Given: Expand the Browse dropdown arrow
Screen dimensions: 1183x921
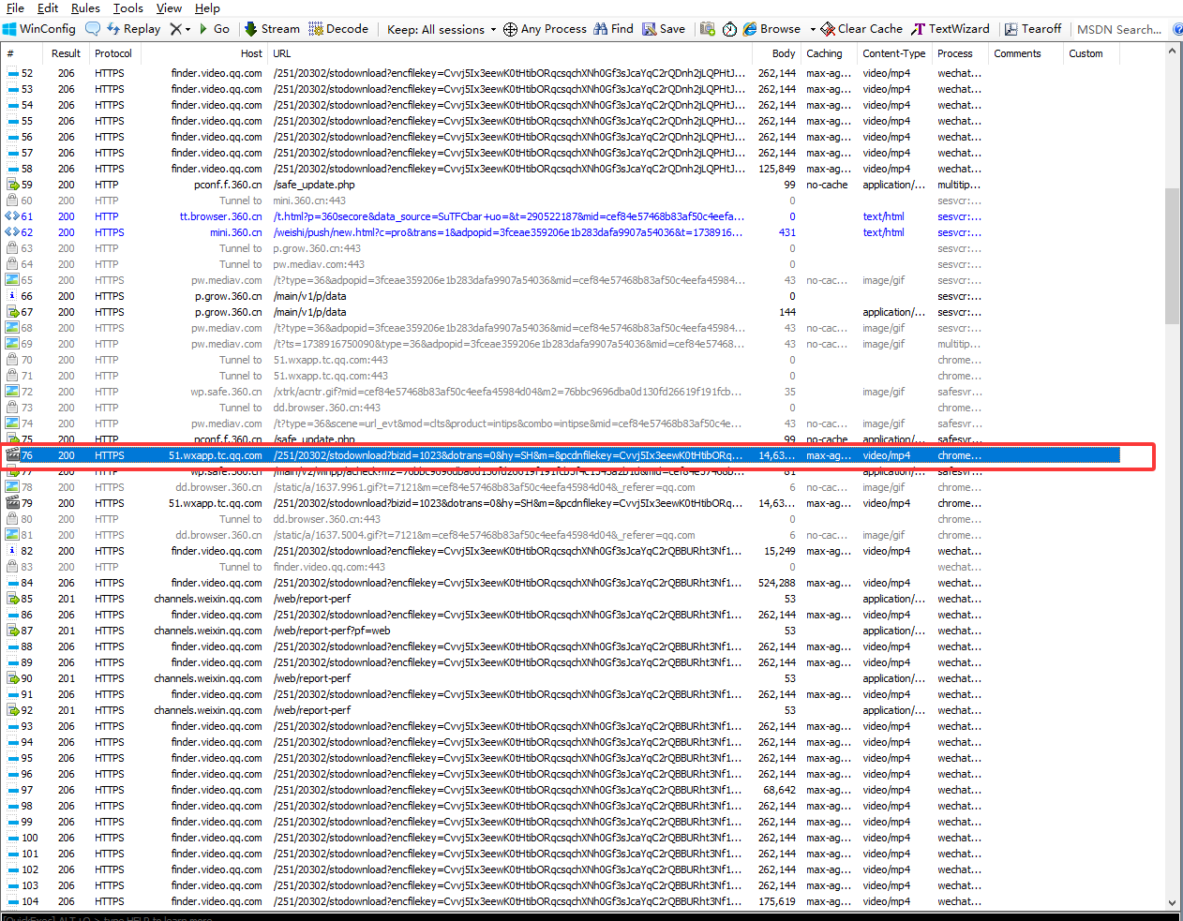Looking at the screenshot, I should 813,29.
